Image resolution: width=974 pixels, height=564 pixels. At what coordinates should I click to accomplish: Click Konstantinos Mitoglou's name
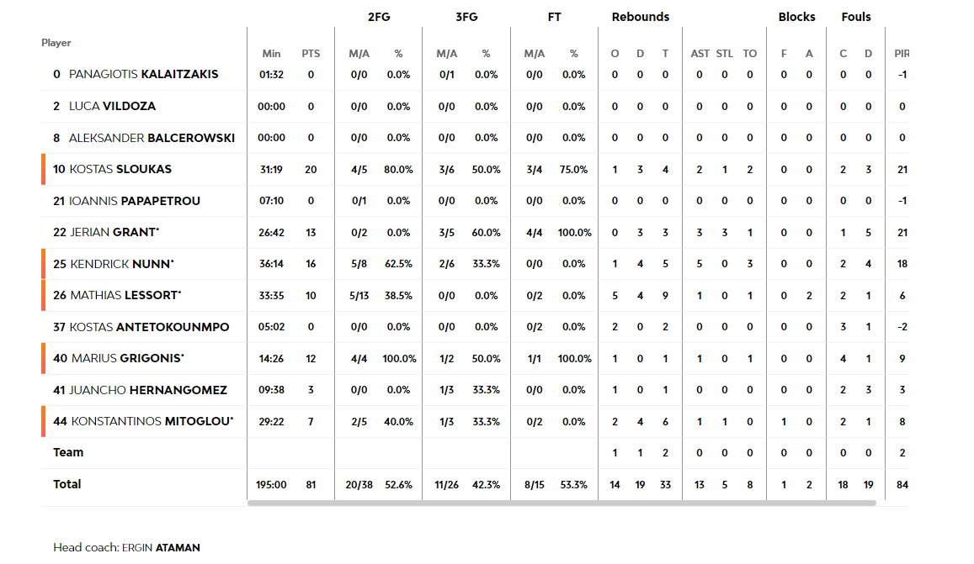(x=152, y=422)
